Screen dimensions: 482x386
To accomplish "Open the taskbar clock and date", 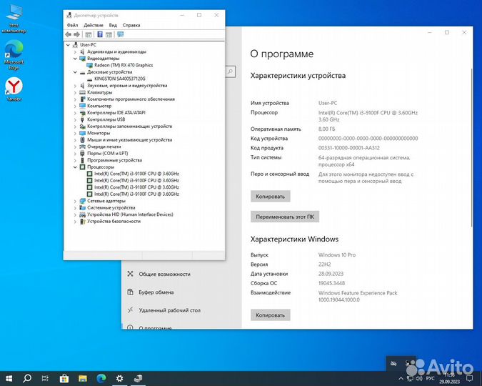I will click(x=449, y=379).
